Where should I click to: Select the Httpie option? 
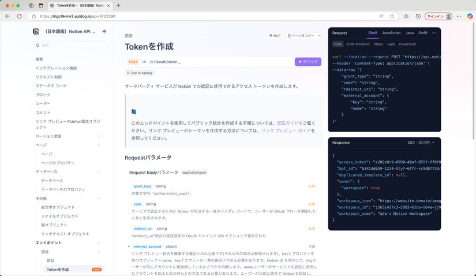378,44
